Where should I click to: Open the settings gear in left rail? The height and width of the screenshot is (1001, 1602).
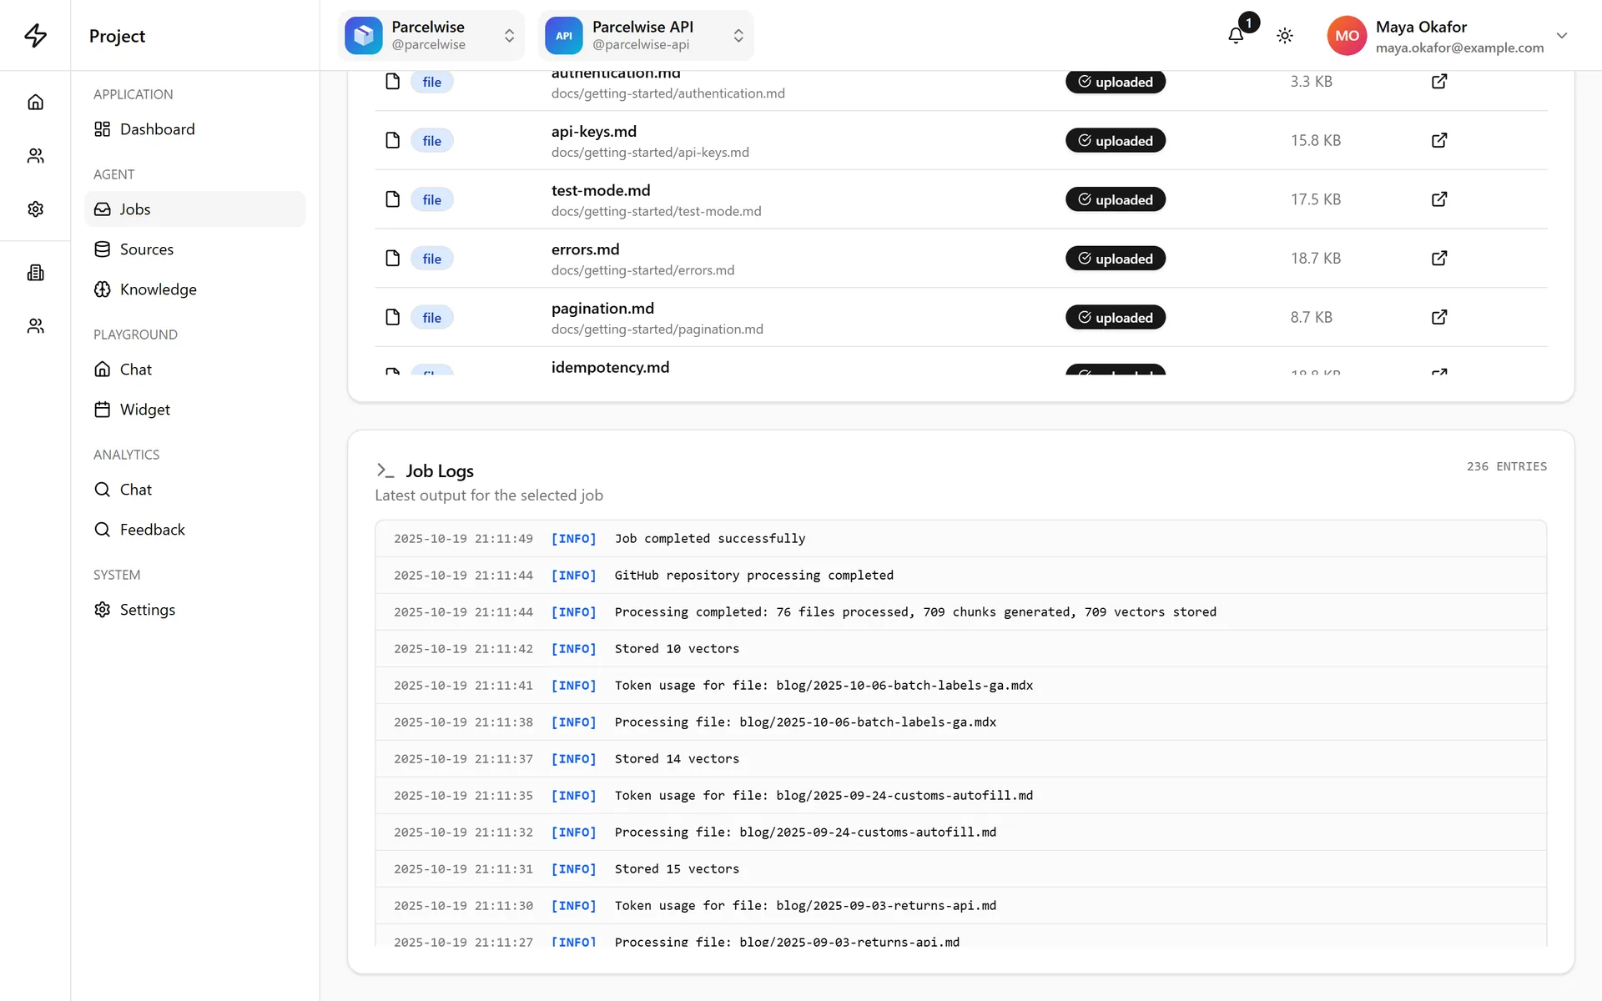tap(35, 209)
